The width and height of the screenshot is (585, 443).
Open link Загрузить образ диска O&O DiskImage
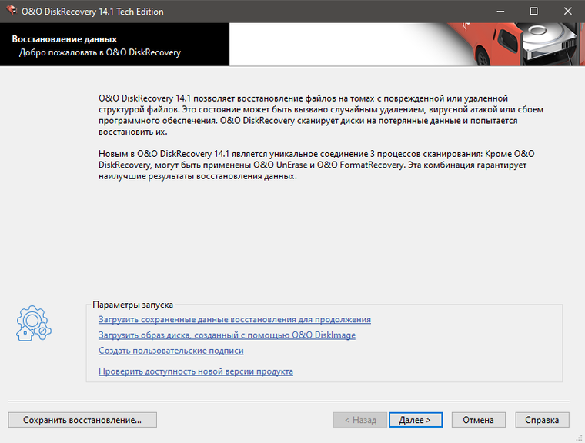coord(227,335)
